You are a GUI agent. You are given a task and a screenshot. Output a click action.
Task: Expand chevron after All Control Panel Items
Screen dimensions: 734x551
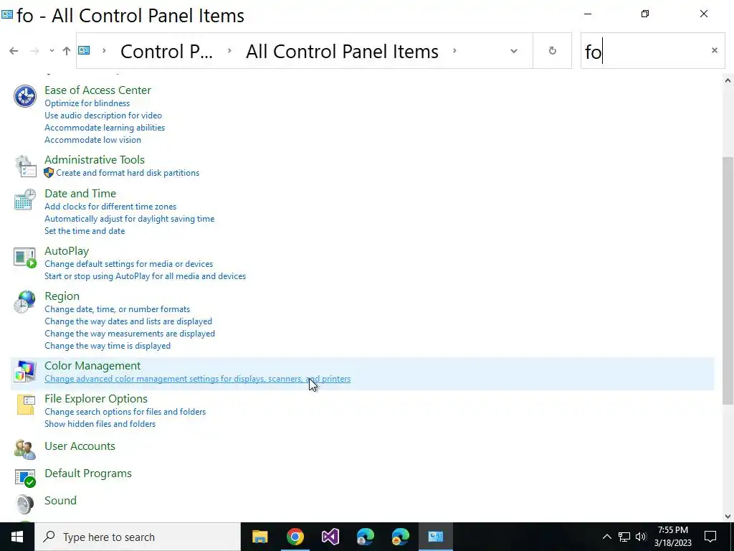pos(454,51)
